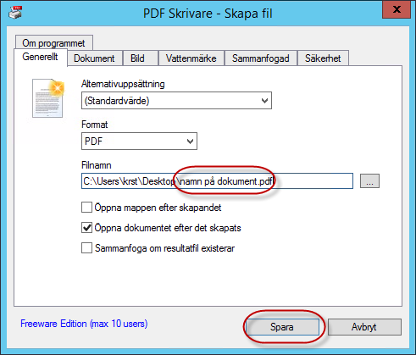Uncheck Öppna dokumentet efter det skapats
416x355 pixels.
tap(86, 228)
